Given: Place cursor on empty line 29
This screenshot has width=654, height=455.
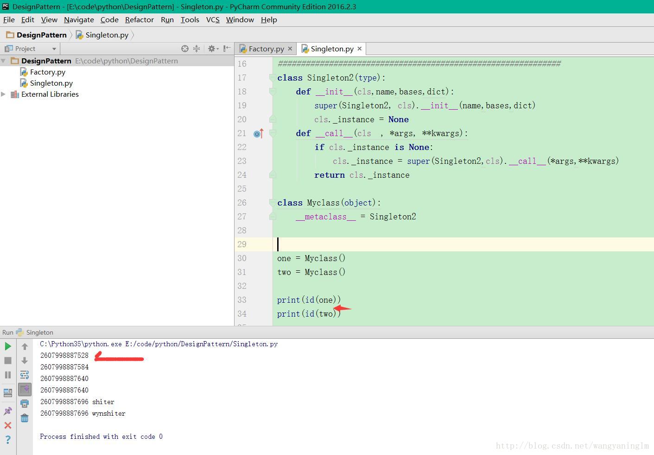Looking at the screenshot, I should point(464,244).
